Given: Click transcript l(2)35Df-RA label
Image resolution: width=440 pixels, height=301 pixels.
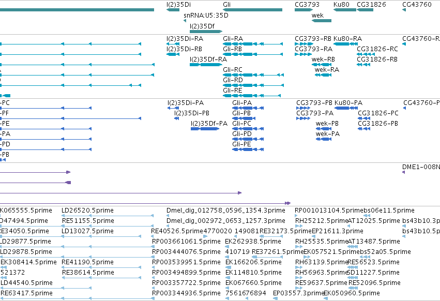Looking at the screenshot, I should (208, 59).
